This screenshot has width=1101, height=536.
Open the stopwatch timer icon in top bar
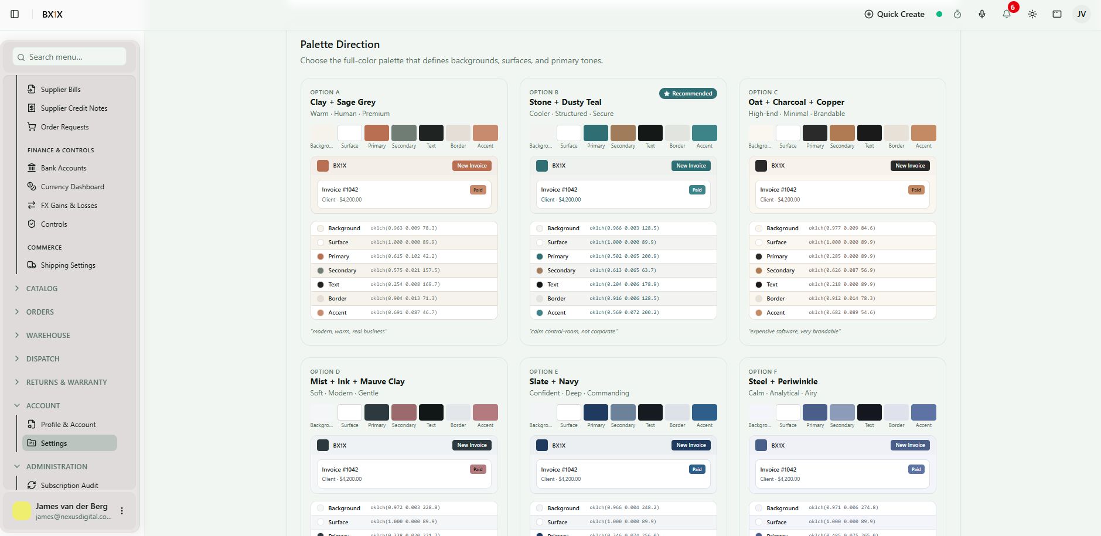tap(957, 14)
